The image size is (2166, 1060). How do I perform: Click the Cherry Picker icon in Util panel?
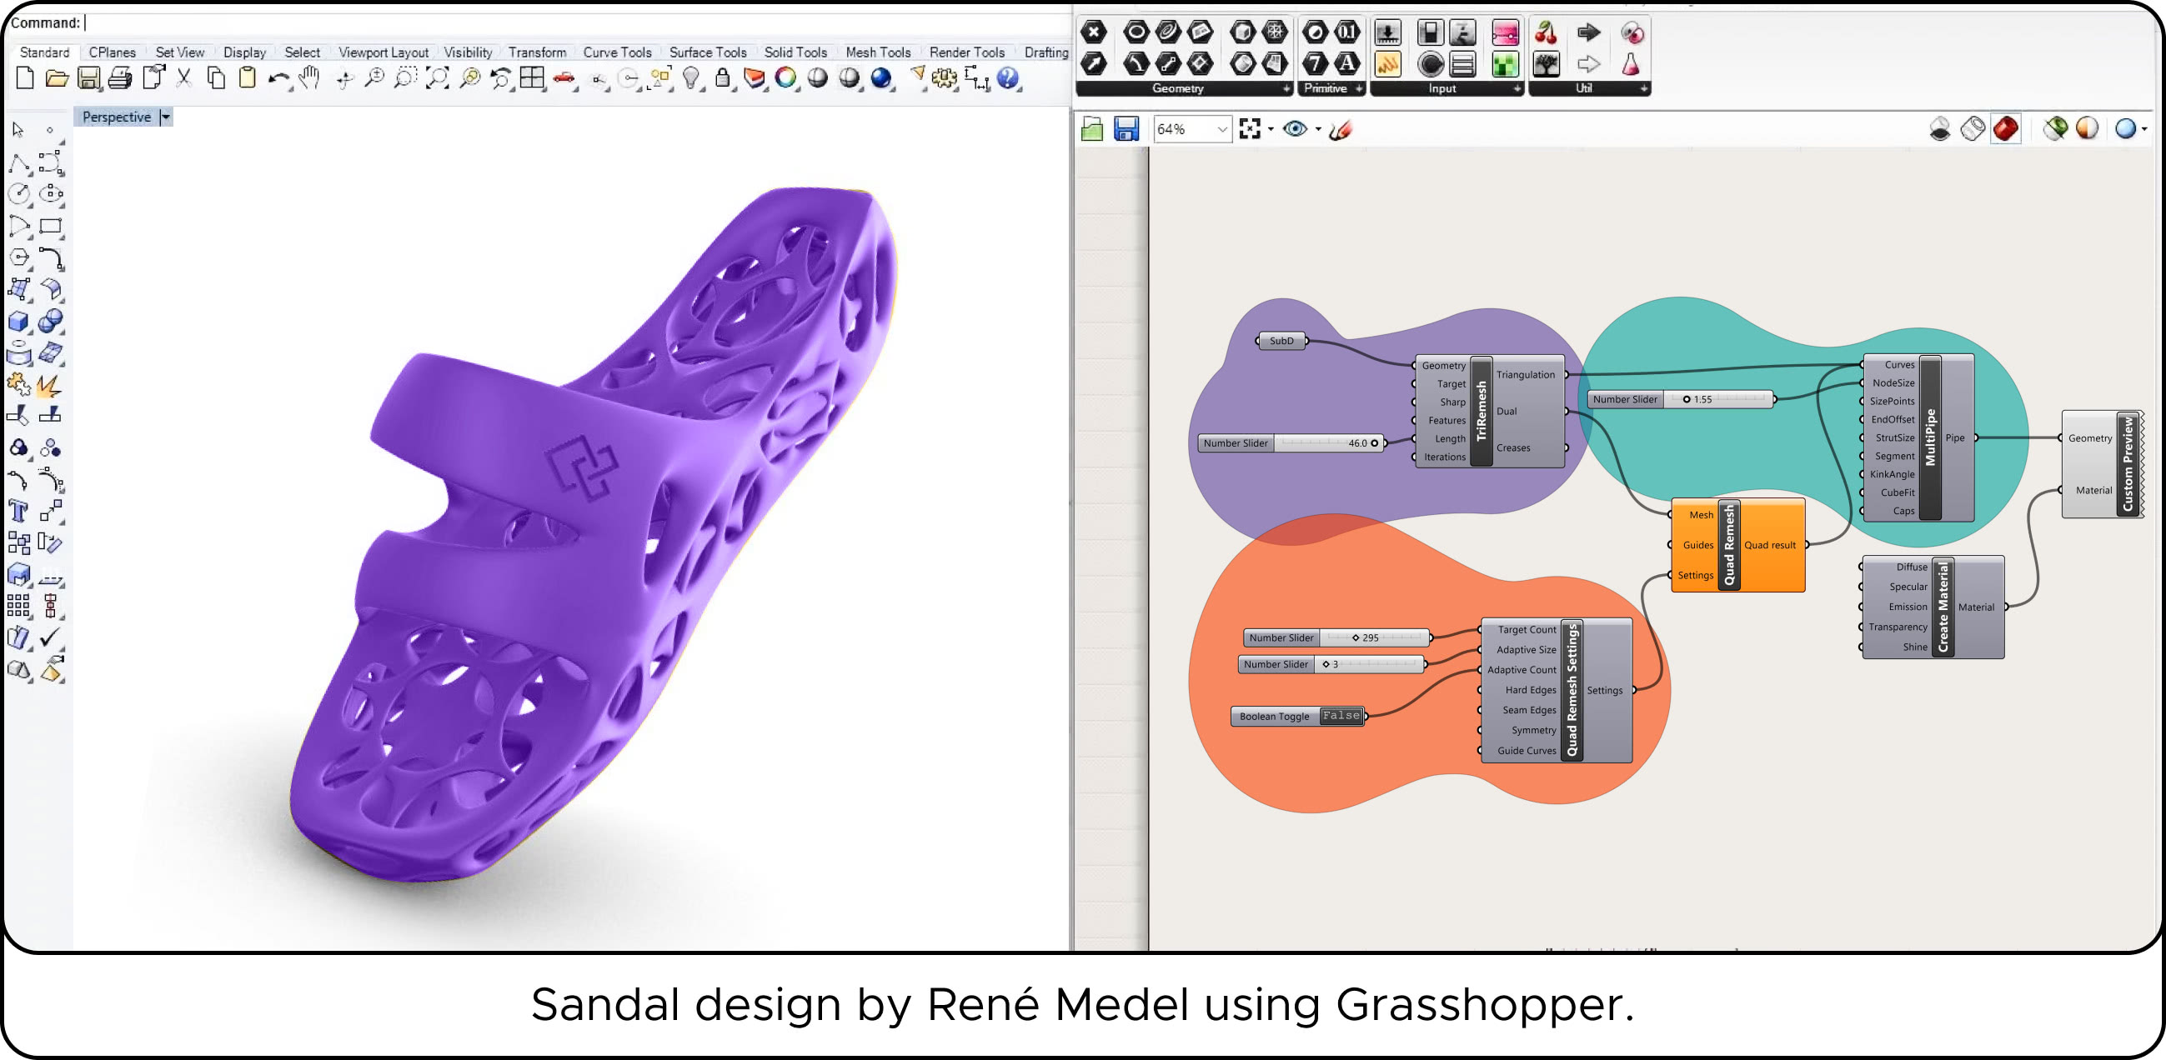pos(1546,32)
